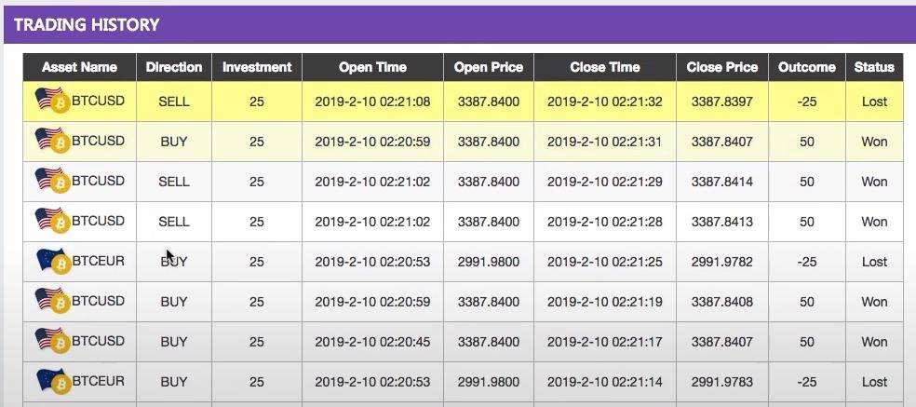Click BTCUSD coin icon of trade closed 02:21:31
This screenshot has width=916, height=407.
pyautogui.click(x=60, y=143)
